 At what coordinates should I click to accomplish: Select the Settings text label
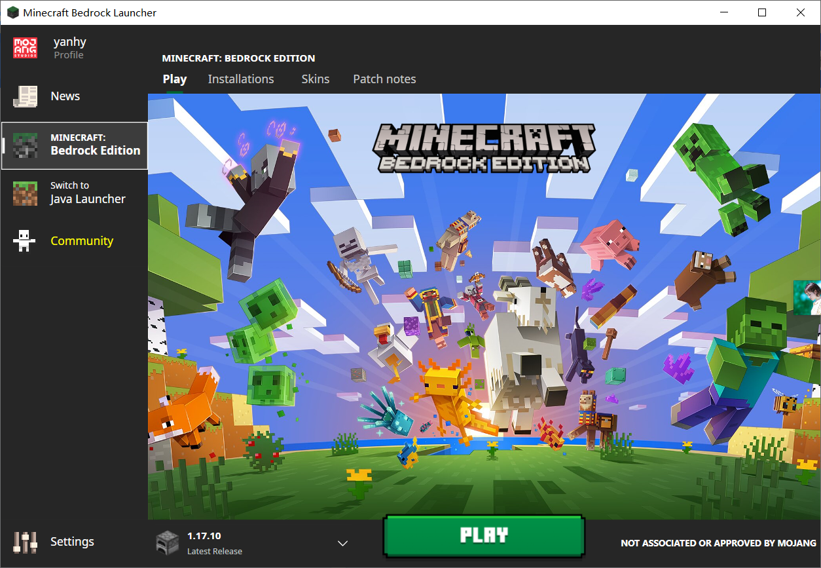tap(72, 542)
